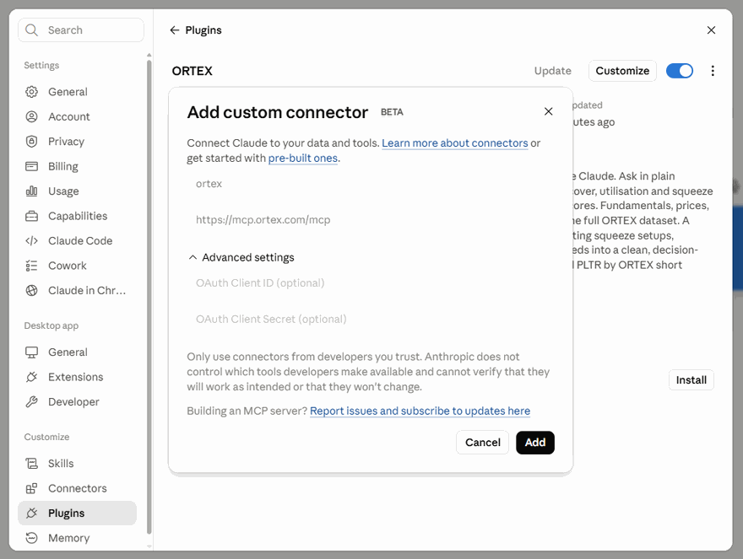Click the search magnifier icon

[x=31, y=30]
